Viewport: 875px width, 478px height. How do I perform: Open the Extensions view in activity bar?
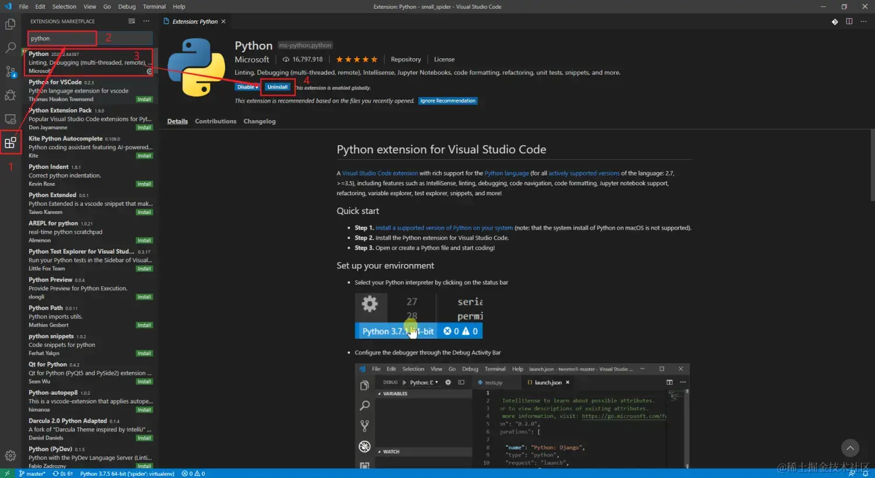(10, 142)
